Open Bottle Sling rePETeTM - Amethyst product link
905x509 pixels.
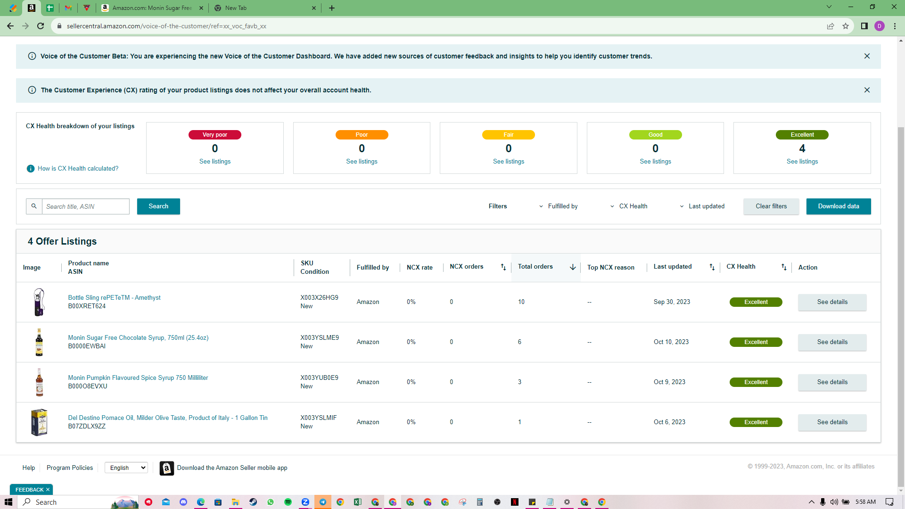pyautogui.click(x=114, y=298)
